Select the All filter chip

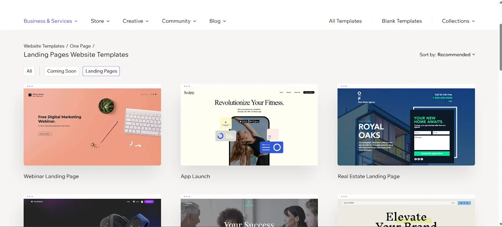[29, 71]
